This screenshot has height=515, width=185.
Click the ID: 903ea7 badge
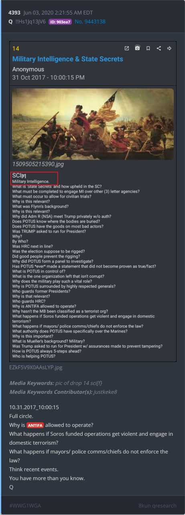60,22
